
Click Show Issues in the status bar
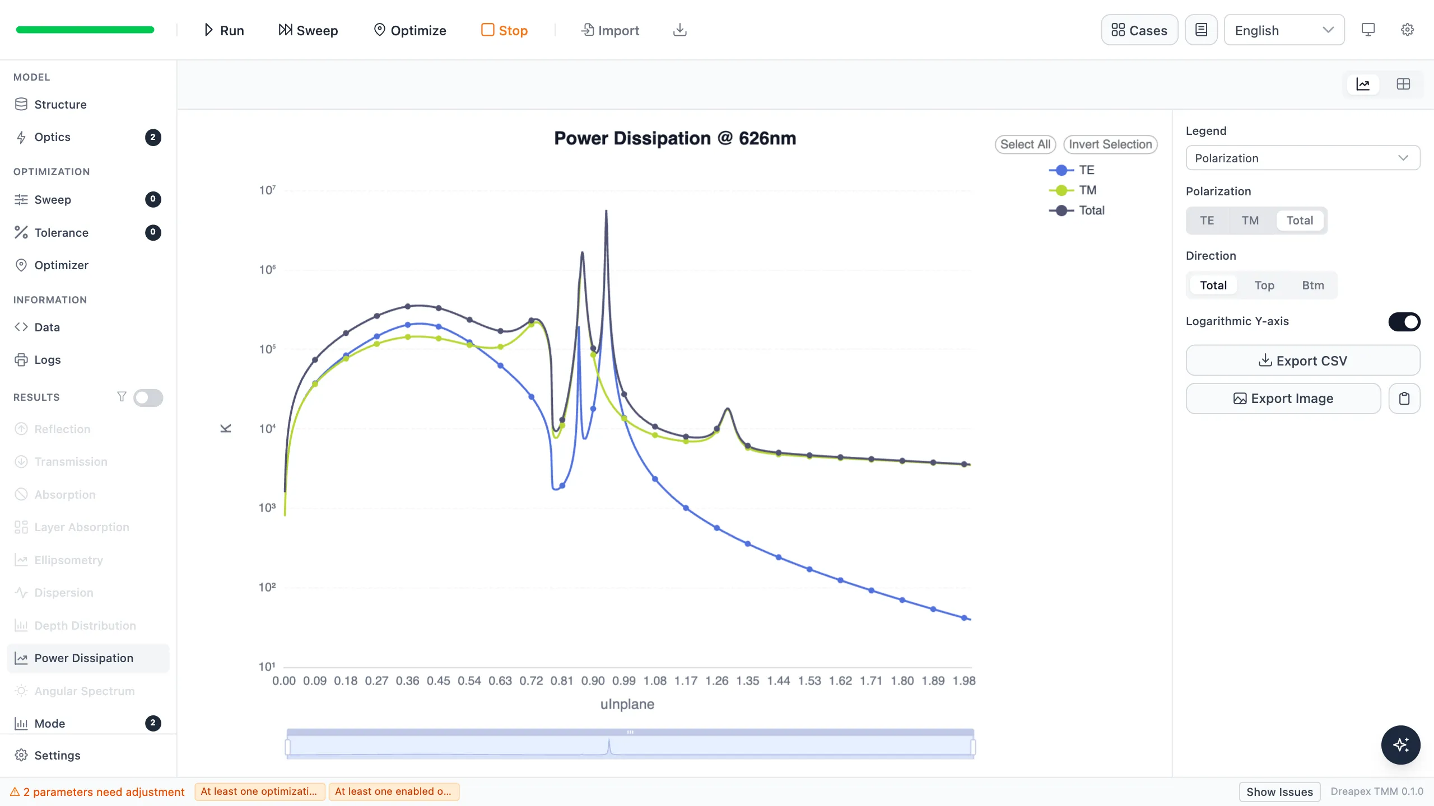pos(1279,792)
